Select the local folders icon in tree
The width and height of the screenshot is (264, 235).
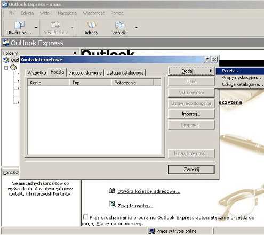[13, 68]
